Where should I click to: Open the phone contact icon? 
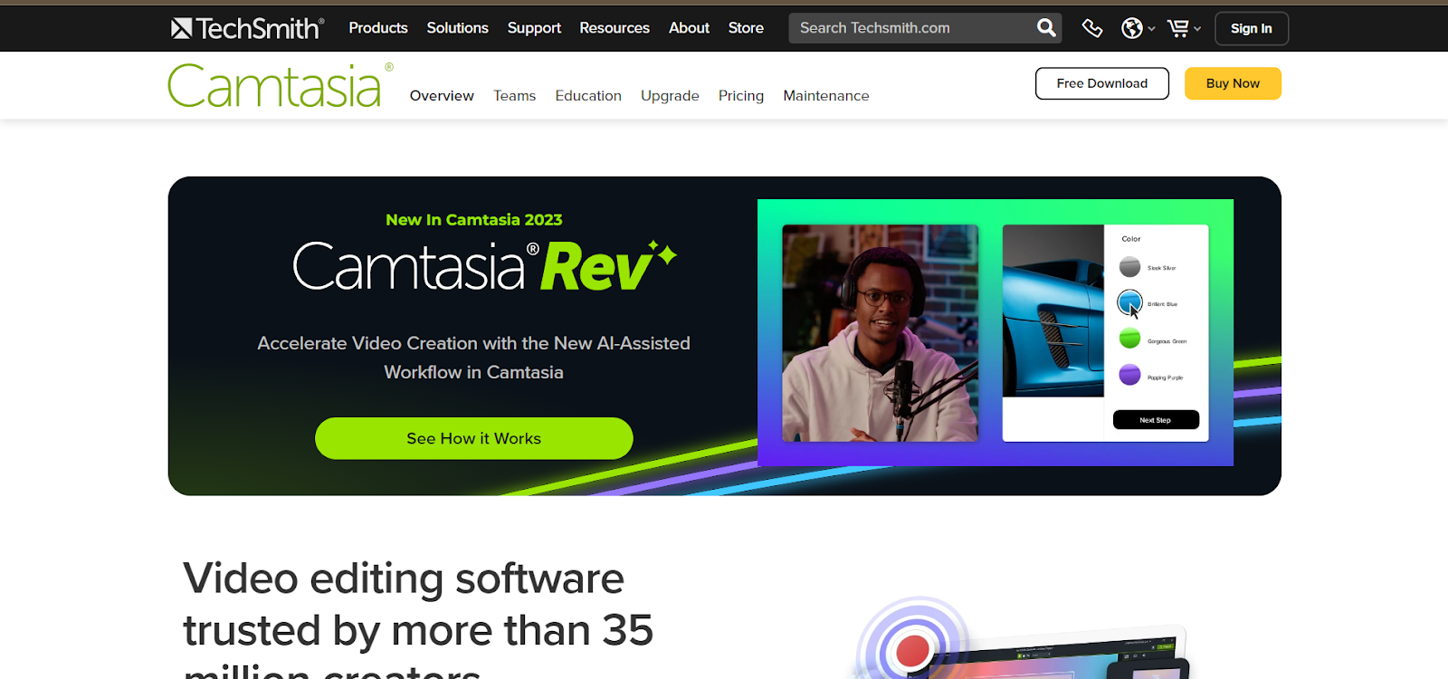pos(1092,28)
